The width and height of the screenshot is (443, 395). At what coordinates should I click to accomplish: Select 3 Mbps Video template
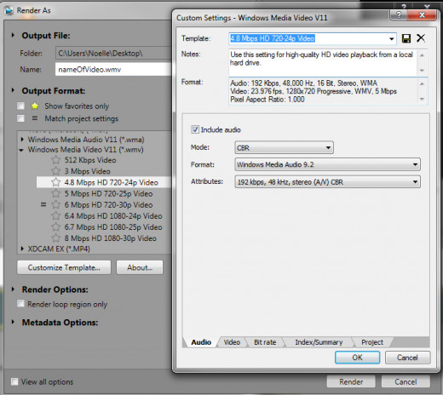tap(88, 171)
